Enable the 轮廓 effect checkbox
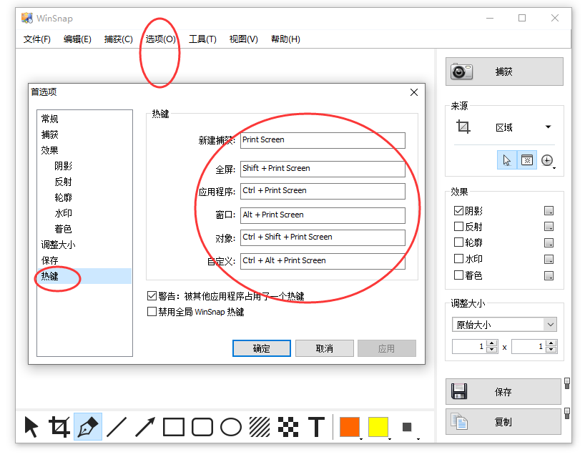The image size is (585, 457). point(458,242)
